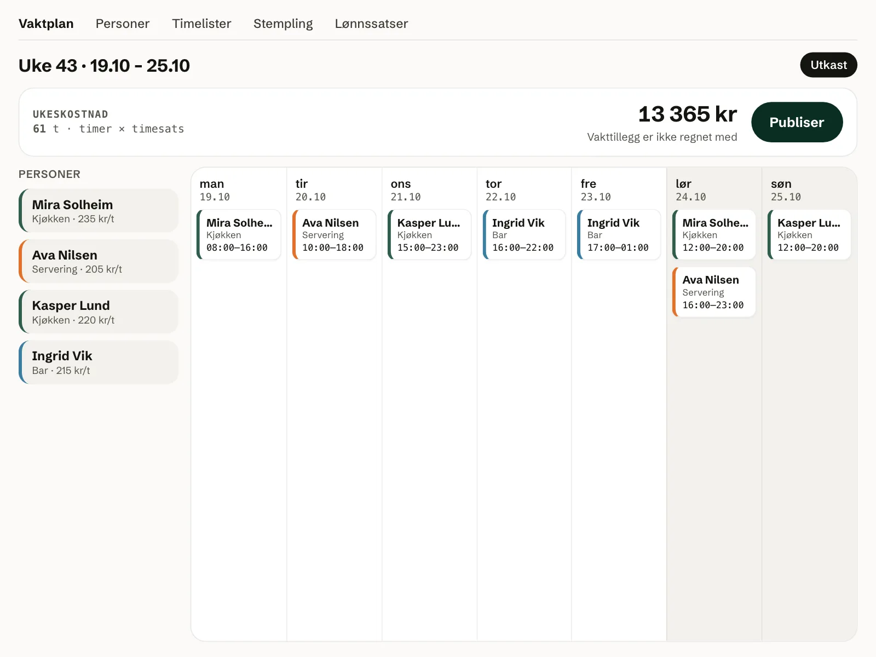Screen dimensions: 876x657
Task: Click the PERSONER section heading
Action: coord(49,174)
